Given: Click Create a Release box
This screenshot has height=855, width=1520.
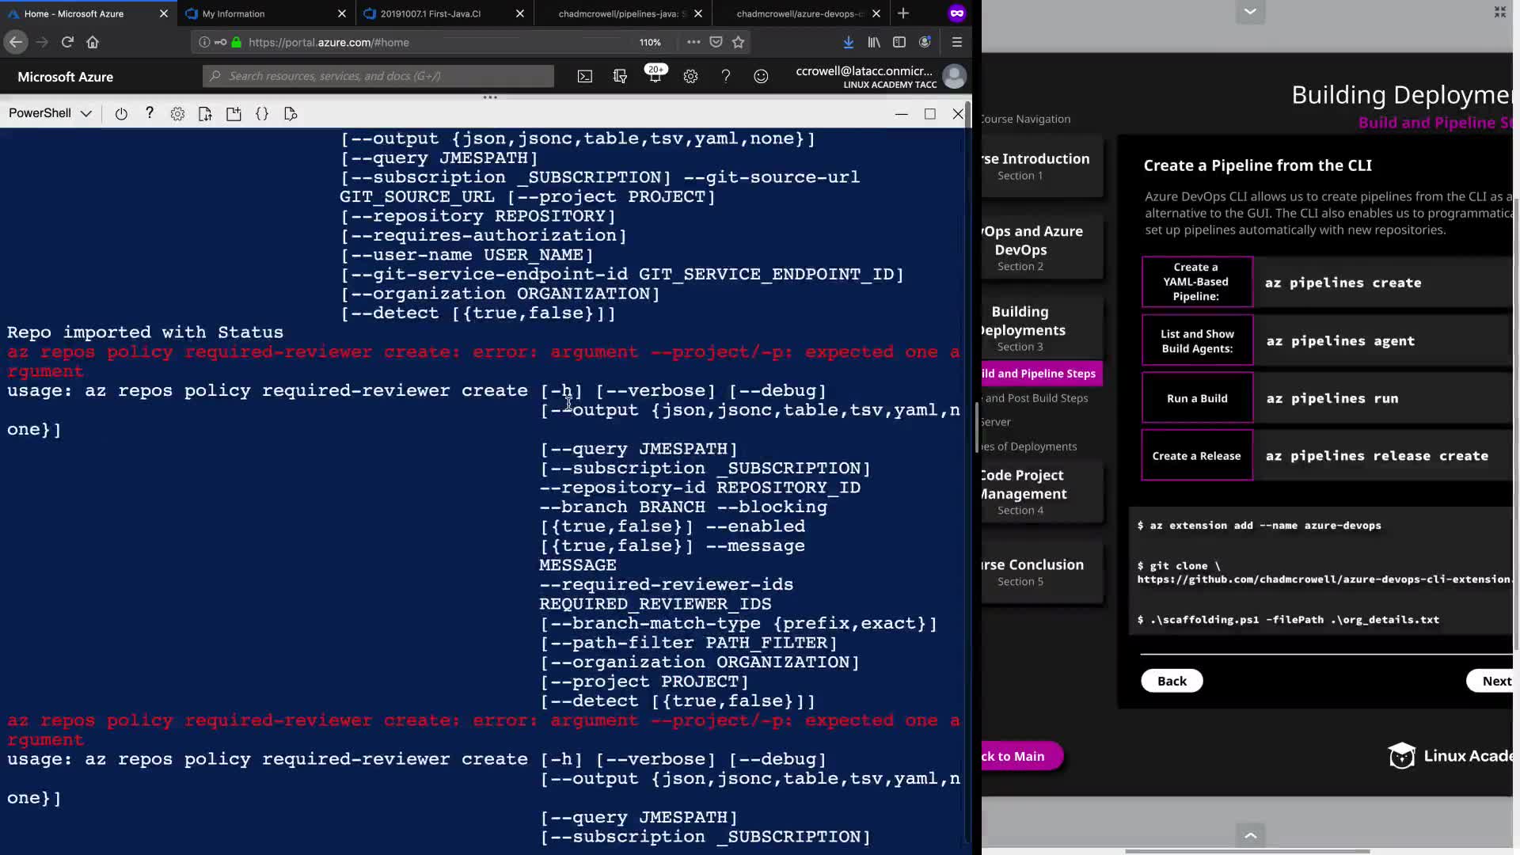Looking at the screenshot, I should click(x=1196, y=455).
